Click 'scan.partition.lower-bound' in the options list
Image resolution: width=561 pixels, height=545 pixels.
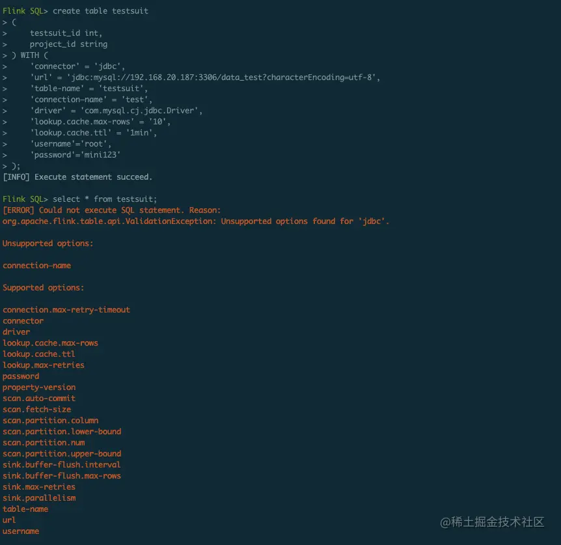[x=62, y=432]
